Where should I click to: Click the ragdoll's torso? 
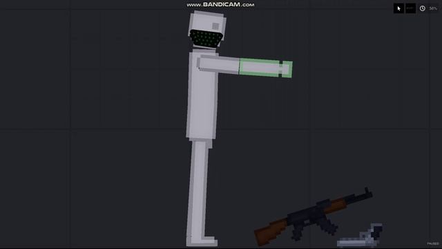202,95
